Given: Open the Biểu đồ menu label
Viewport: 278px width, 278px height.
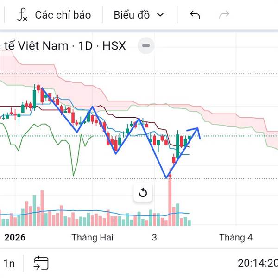Looking at the screenshot, I should [132, 15].
